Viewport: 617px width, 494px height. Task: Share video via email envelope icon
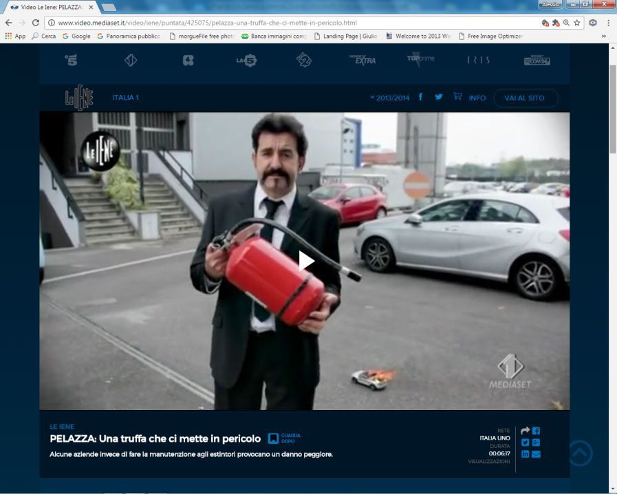coord(536,454)
